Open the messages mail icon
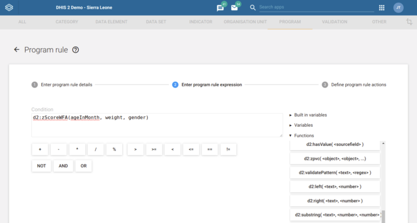417x223 pixels. (235, 8)
